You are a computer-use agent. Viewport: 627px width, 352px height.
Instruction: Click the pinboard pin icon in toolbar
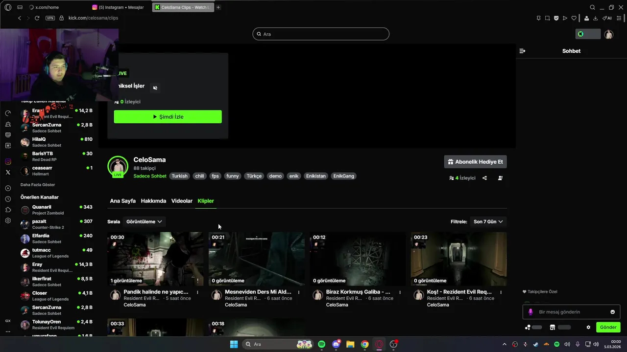[538, 18]
